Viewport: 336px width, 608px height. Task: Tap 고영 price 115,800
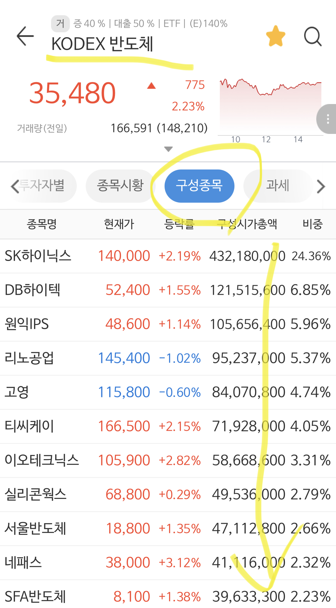[124, 392]
